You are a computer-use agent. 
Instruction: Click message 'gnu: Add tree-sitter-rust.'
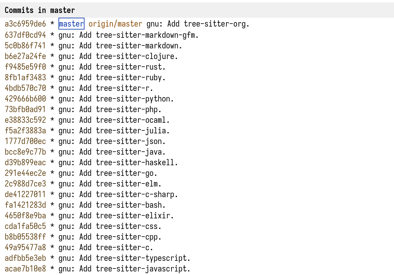coord(112,67)
